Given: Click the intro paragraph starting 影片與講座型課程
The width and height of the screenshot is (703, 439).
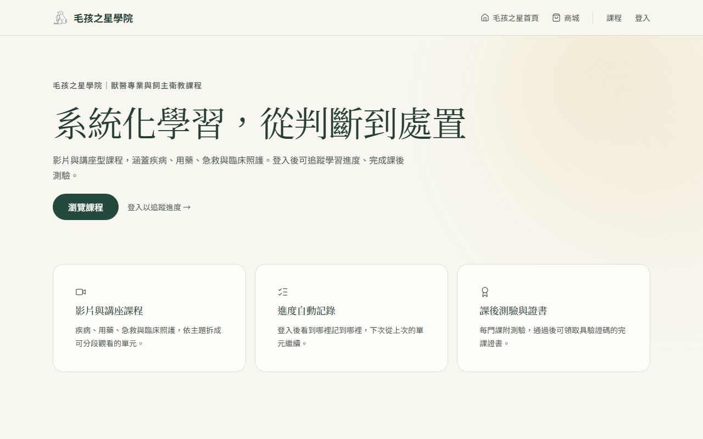Looking at the screenshot, I should (x=228, y=168).
